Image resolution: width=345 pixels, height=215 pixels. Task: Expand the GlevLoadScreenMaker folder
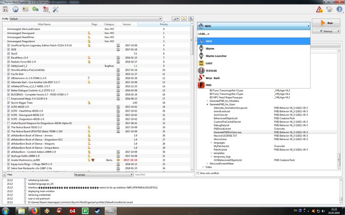pos(207,164)
